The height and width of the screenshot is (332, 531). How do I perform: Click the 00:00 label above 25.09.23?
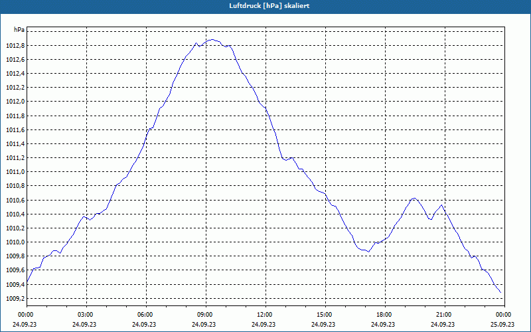point(504,315)
